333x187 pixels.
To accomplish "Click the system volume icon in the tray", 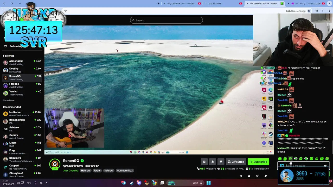I will [x=18, y=183].
